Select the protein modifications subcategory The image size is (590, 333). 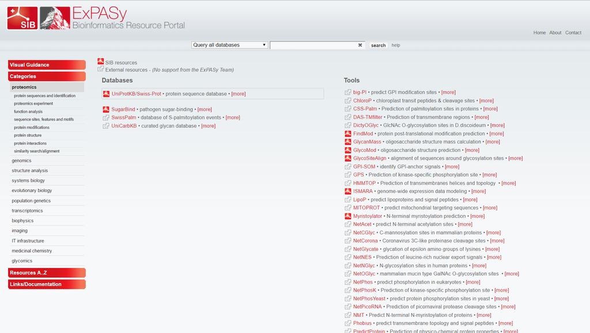click(x=31, y=127)
